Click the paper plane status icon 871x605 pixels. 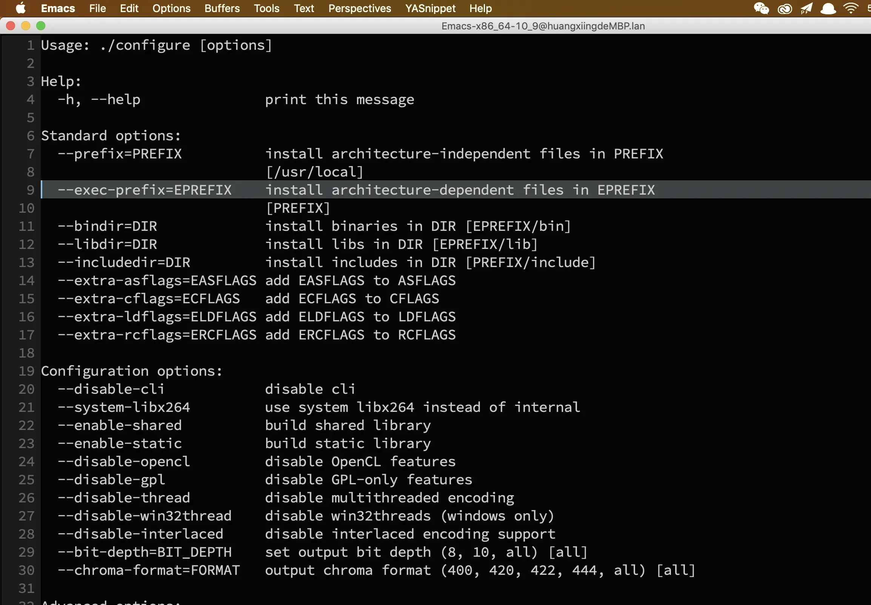click(x=806, y=8)
